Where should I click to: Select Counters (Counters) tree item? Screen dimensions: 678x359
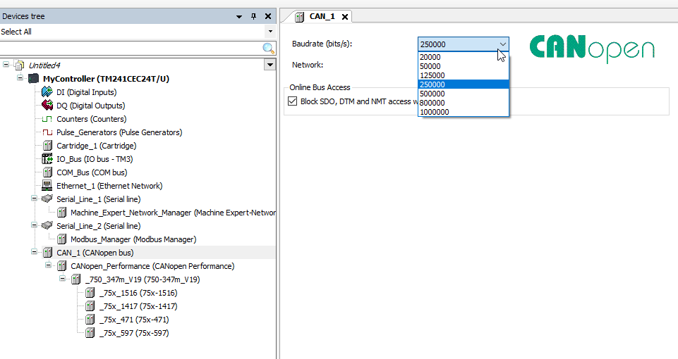click(x=91, y=119)
